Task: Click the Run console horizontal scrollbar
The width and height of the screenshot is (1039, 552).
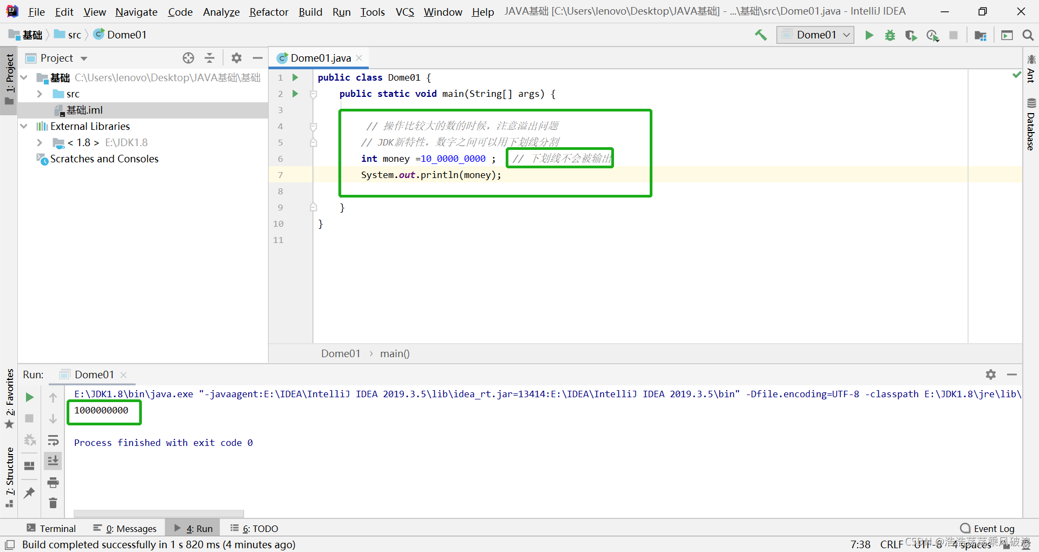Action: click(x=159, y=513)
